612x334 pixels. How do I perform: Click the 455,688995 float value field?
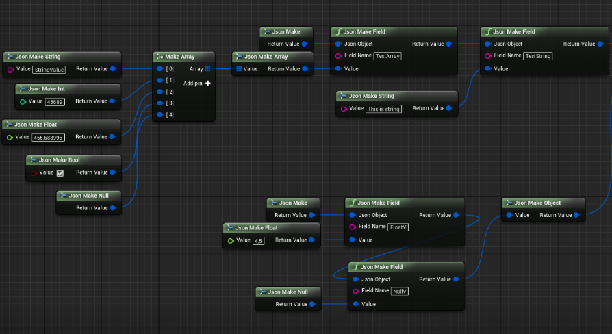pos(49,137)
